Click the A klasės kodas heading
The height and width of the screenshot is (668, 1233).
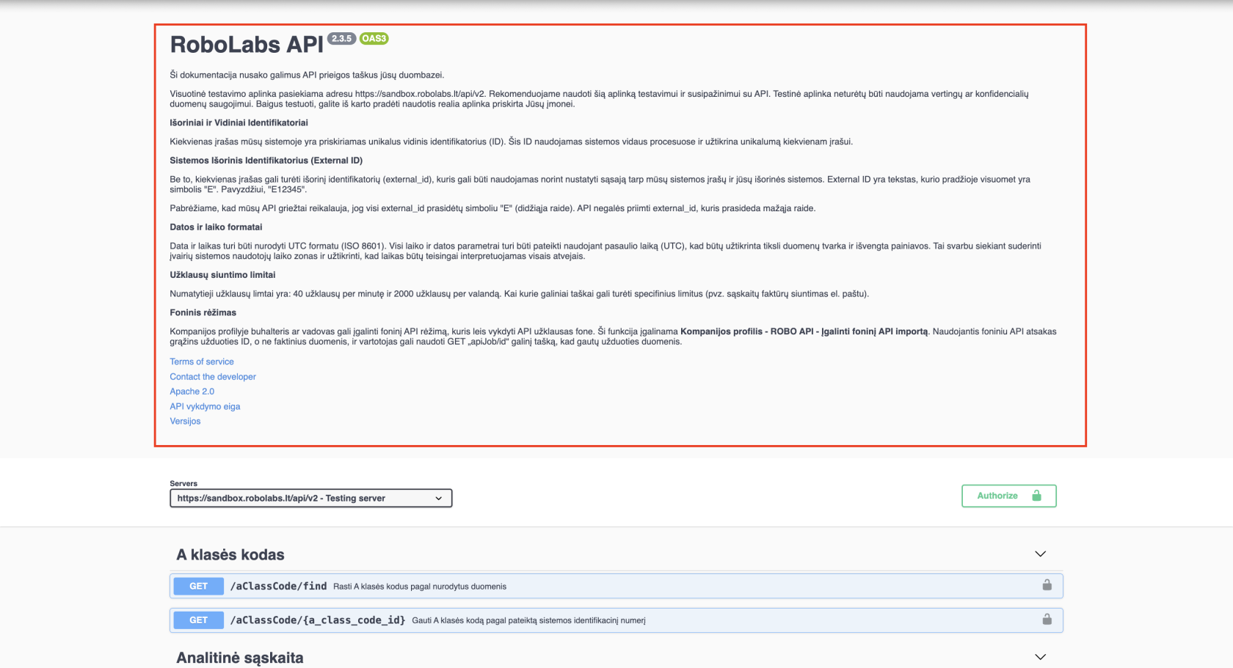230,554
